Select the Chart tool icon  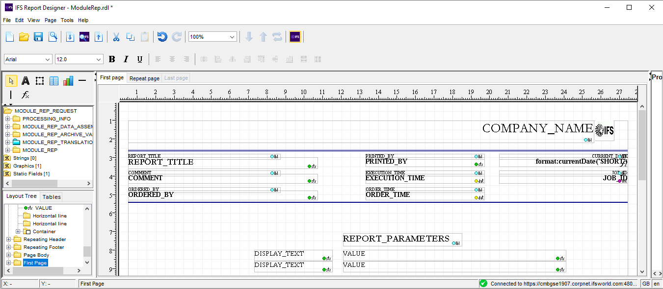tap(68, 81)
